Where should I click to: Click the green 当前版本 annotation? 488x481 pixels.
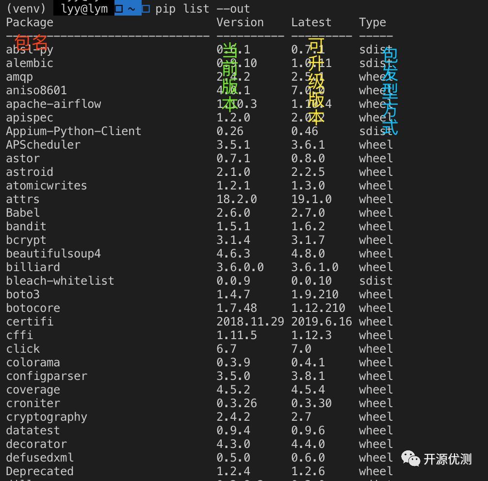click(230, 77)
